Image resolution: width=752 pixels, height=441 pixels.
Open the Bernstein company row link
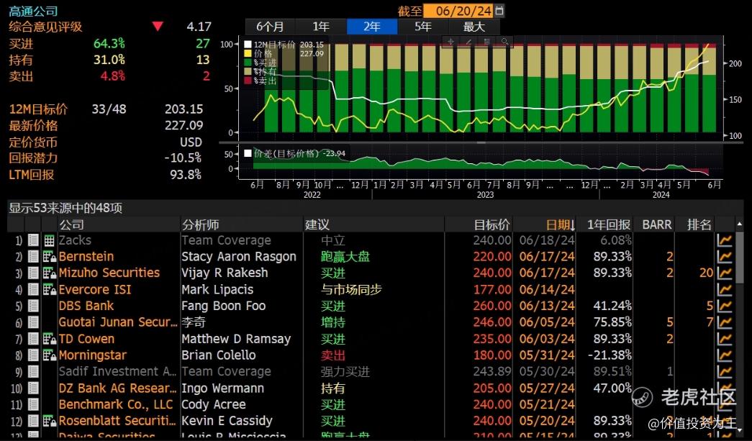click(x=86, y=256)
